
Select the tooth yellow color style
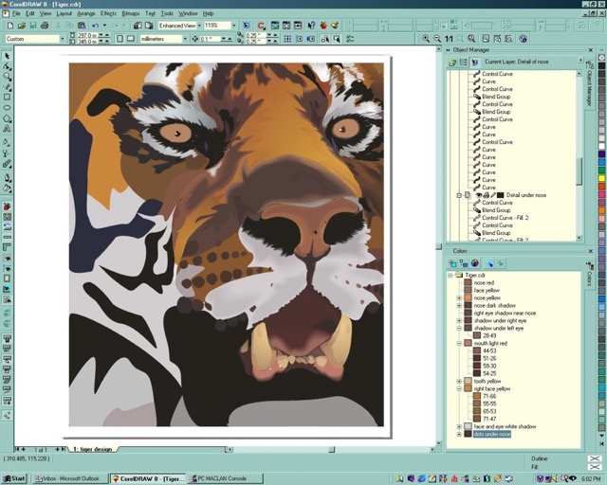pyautogui.click(x=487, y=381)
